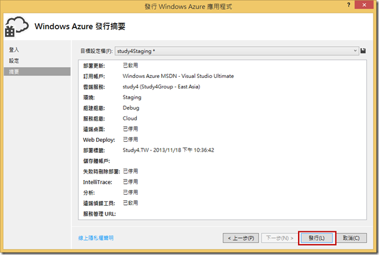This screenshot has height=255, width=379.
Task: Click the '部署更新:' label
Action: (94, 66)
